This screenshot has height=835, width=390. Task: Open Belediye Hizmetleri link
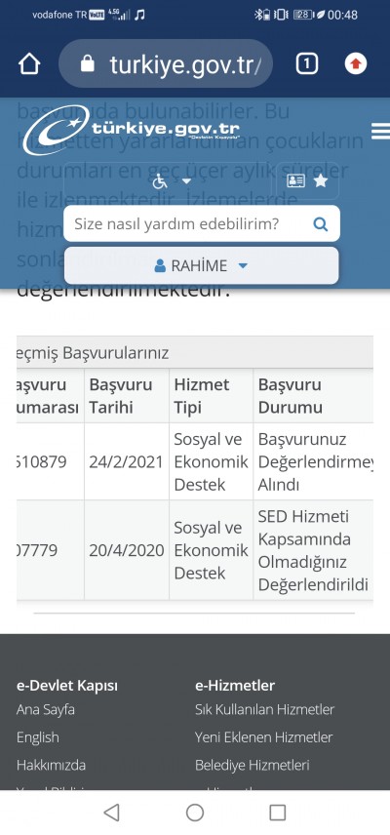(x=253, y=765)
